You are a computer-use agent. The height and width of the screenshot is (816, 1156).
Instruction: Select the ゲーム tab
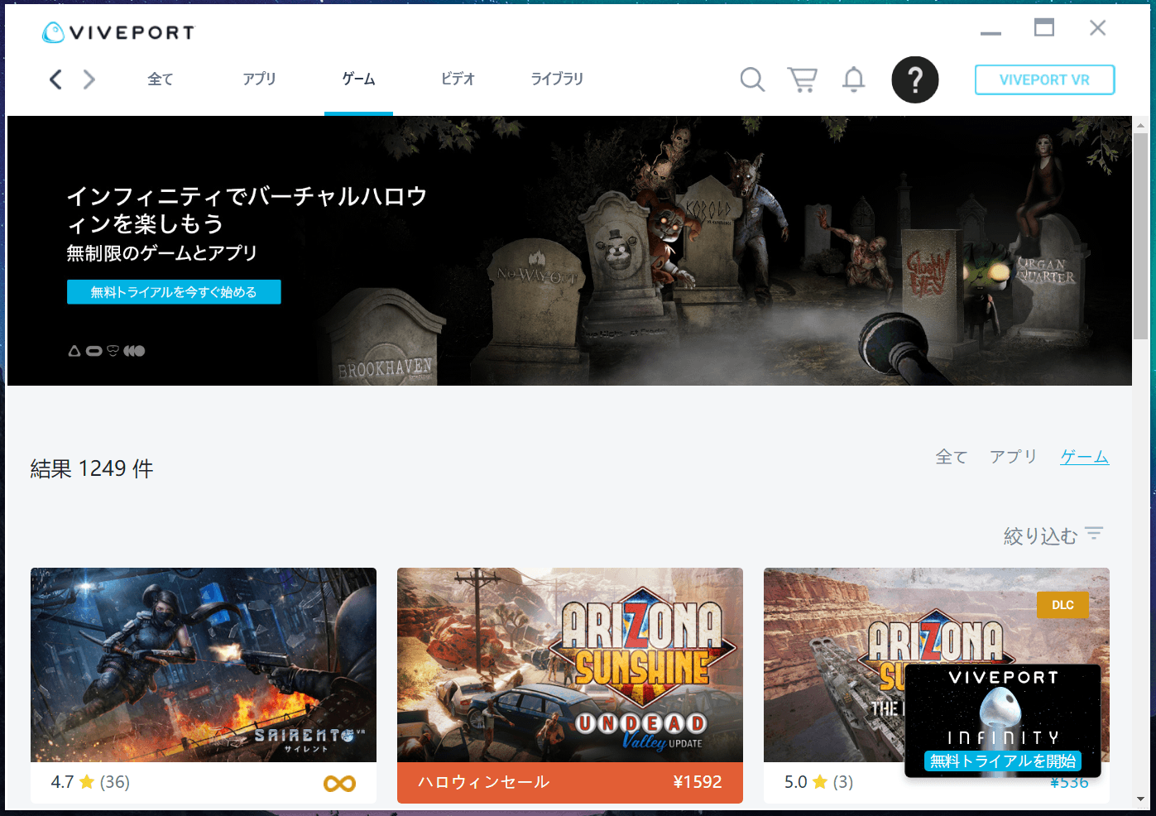(x=358, y=79)
